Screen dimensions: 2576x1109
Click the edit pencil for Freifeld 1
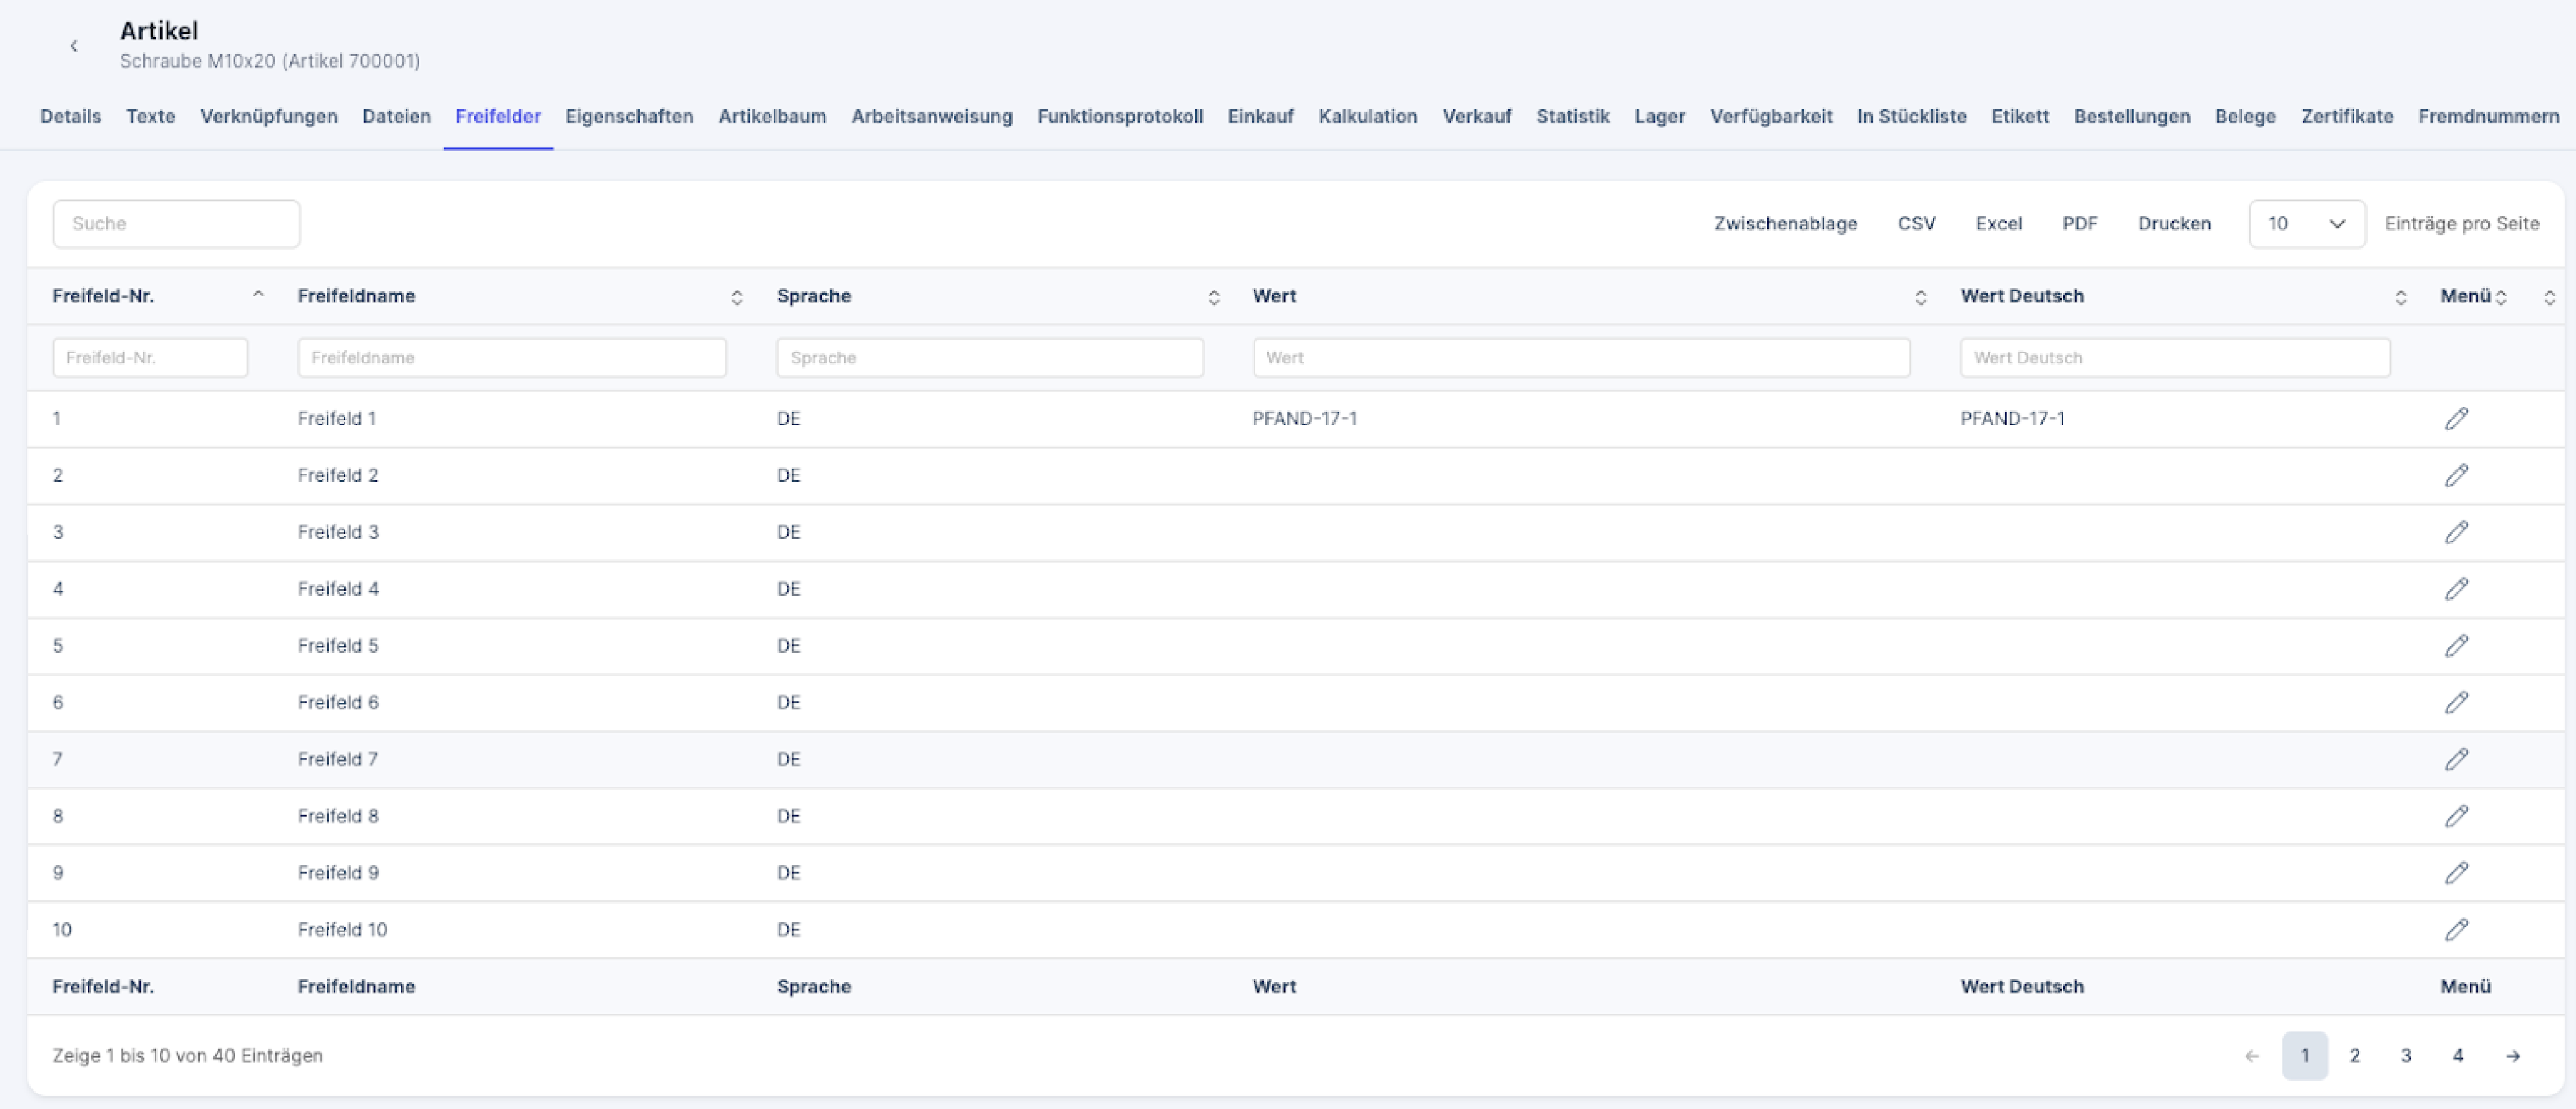pos(2456,418)
